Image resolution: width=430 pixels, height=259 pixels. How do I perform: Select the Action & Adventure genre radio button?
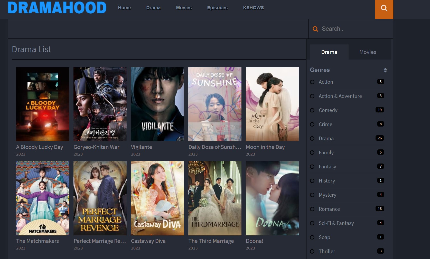pos(312,96)
